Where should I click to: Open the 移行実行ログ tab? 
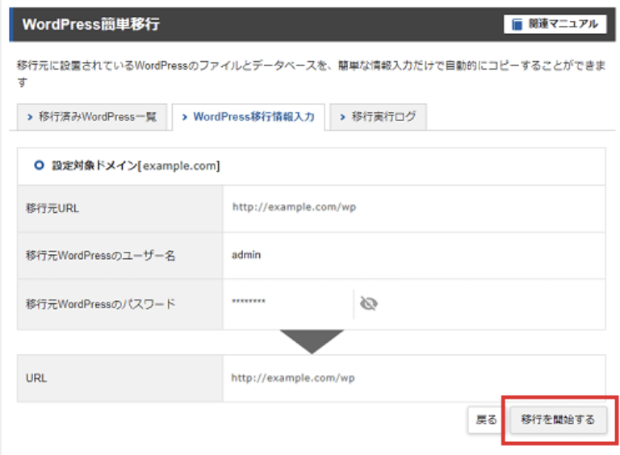tap(378, 117)
